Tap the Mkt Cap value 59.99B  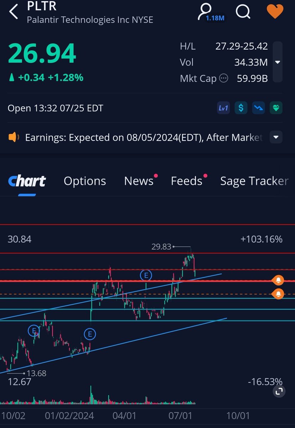pos(252,78)
